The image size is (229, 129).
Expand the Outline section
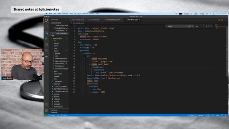click(x=54, y=110)
